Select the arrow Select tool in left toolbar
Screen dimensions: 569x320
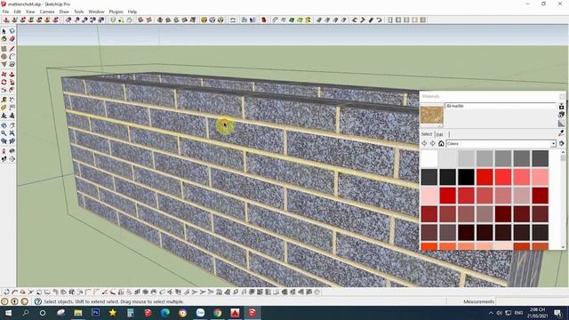[4, 31]
